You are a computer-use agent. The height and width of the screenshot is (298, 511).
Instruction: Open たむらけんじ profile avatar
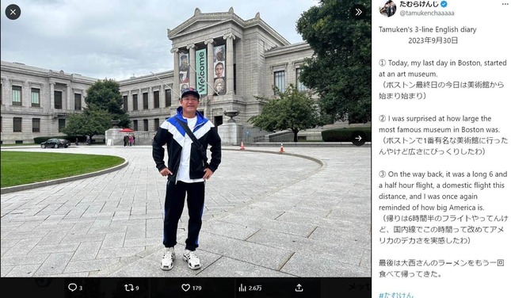click(x=387, y=8)
